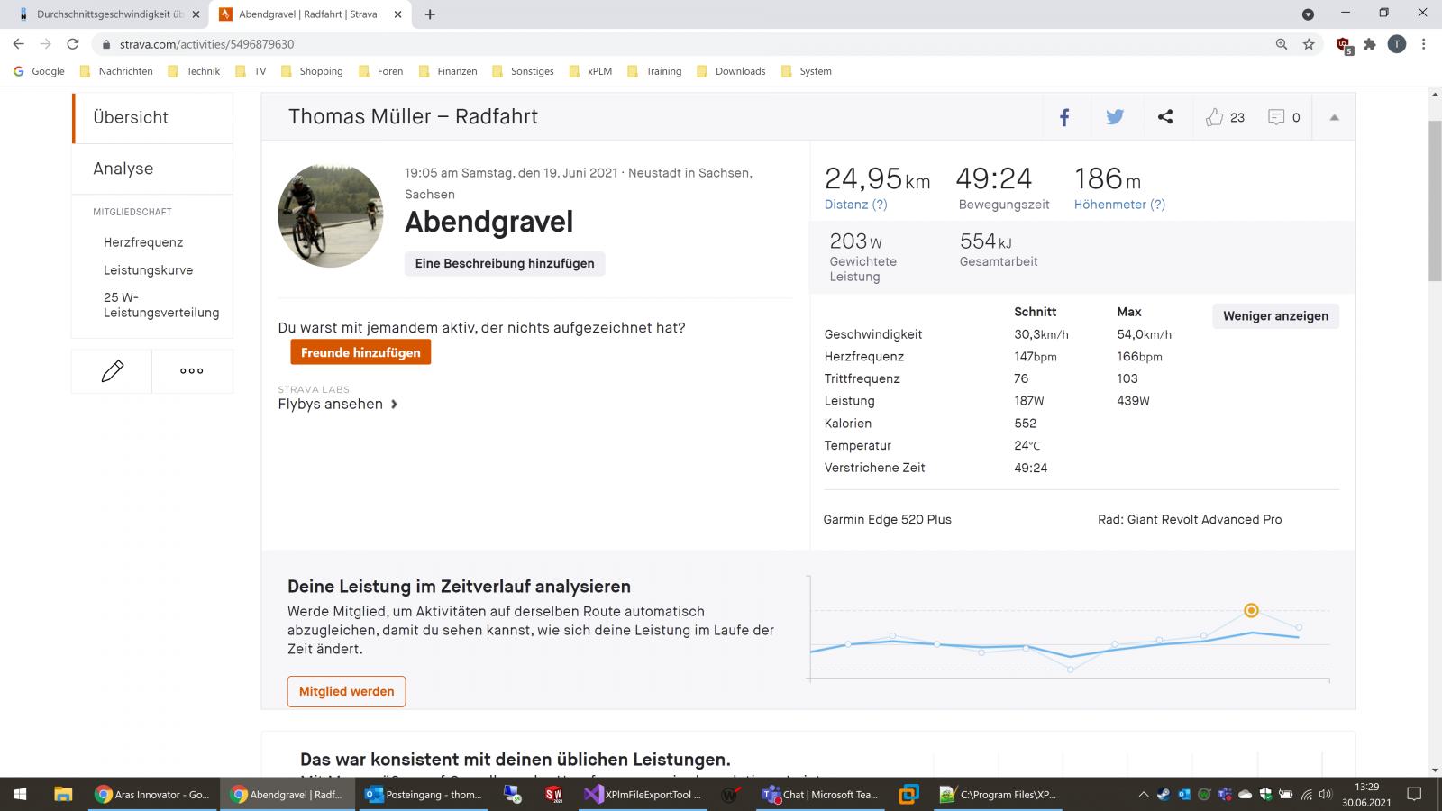Open the Chrome three-dot menu
Screen dimensions: 1442x811
[x=1424, y=44]
